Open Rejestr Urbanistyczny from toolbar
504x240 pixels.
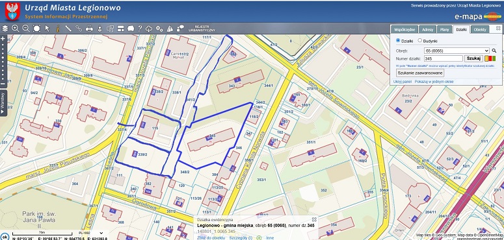coord(202,29)
